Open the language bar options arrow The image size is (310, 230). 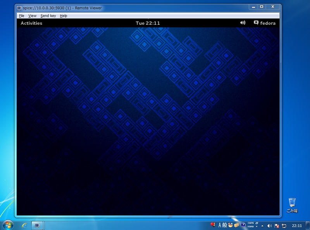coord(257,227)
